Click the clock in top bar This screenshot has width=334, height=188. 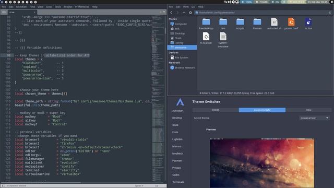318,2
